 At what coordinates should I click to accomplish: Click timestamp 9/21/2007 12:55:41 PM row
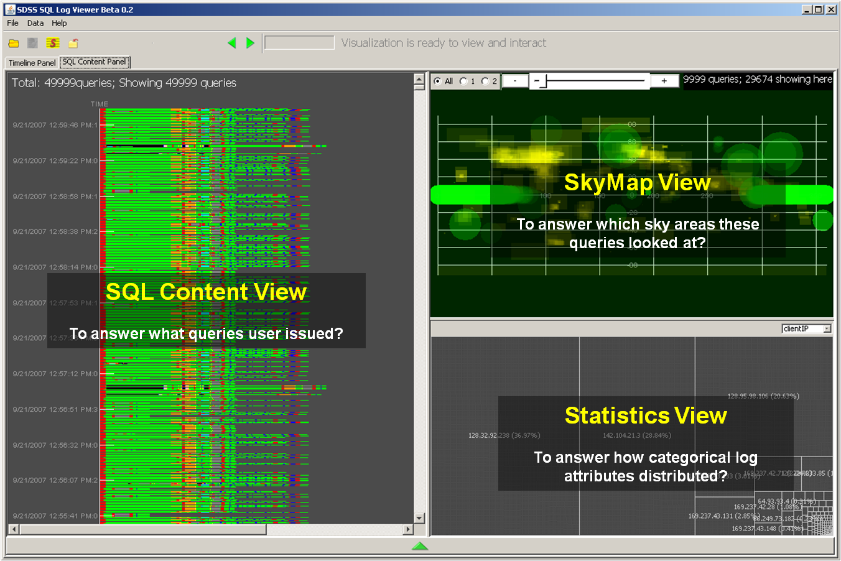tap(55, 516)
